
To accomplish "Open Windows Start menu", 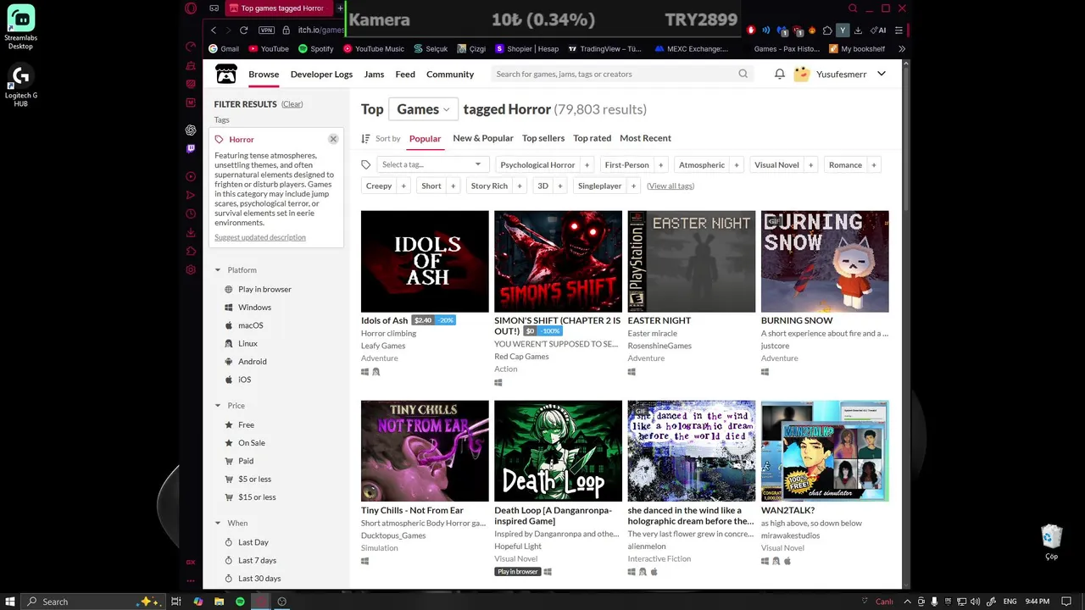I will coord(8,602).
